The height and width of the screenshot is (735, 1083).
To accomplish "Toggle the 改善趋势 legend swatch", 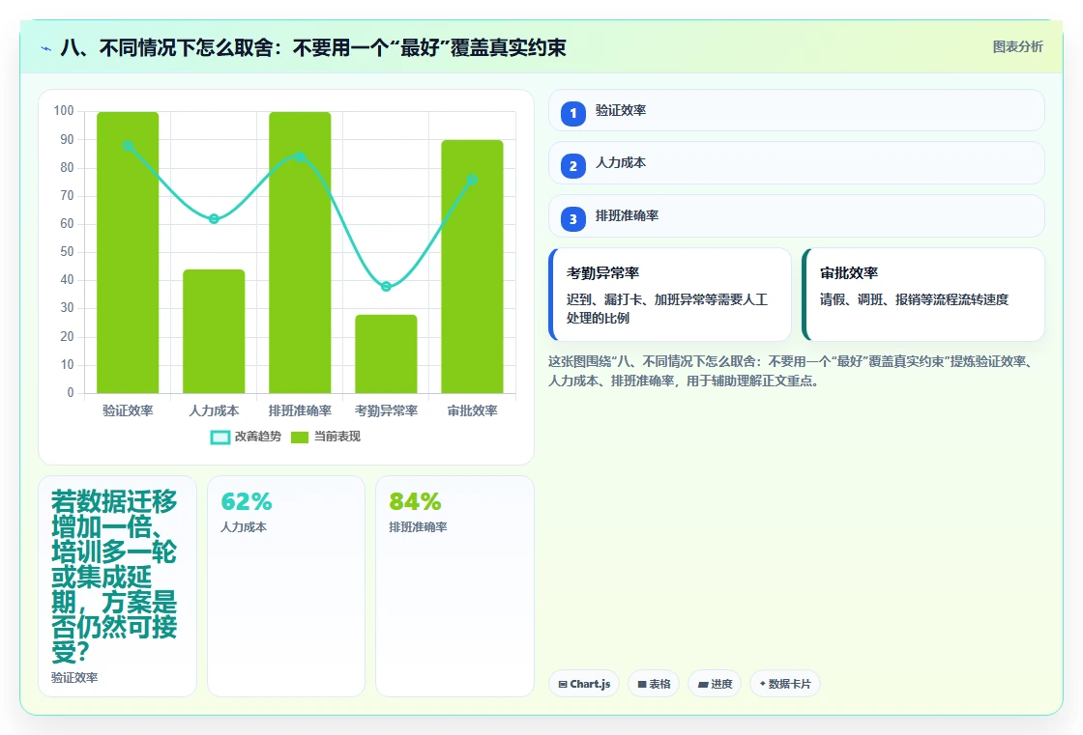I will pyautogui.click(x=220, y=438).
